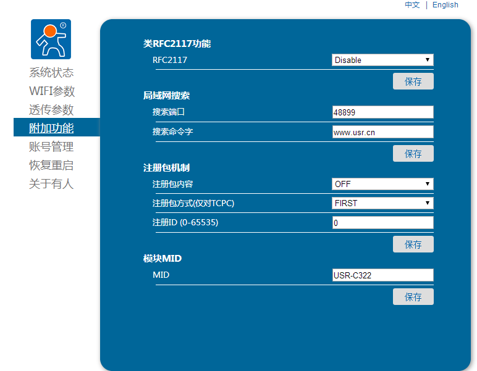Switch language to English
This screenshot has height=371, width=477.
coord(445,5)
